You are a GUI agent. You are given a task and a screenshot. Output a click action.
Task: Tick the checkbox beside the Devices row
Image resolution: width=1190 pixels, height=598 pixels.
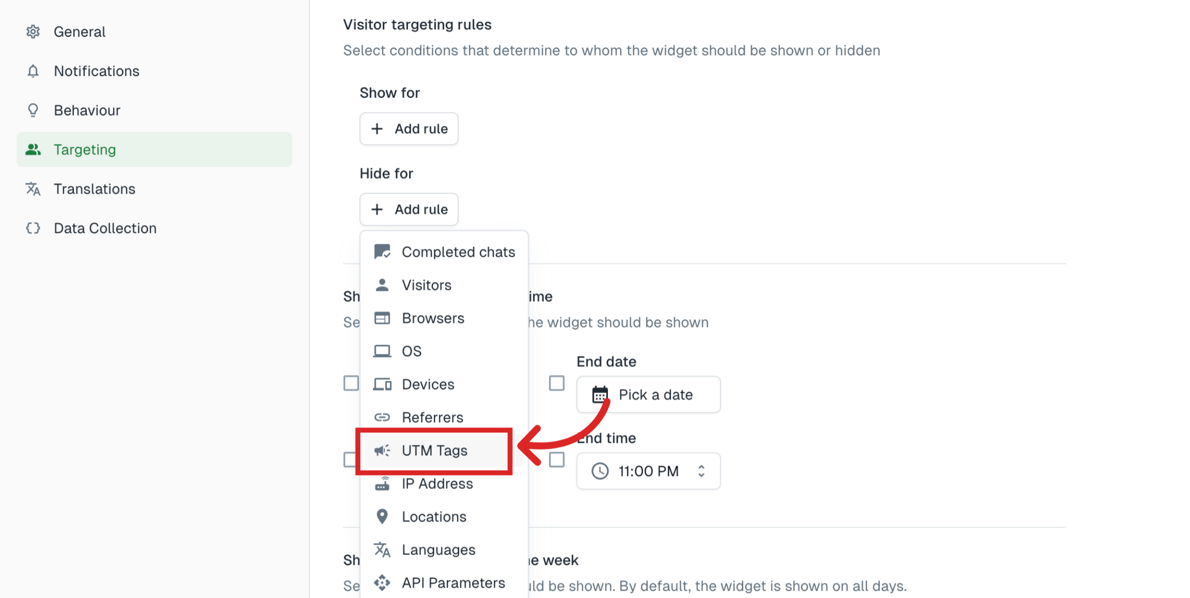tap(351, 383)
